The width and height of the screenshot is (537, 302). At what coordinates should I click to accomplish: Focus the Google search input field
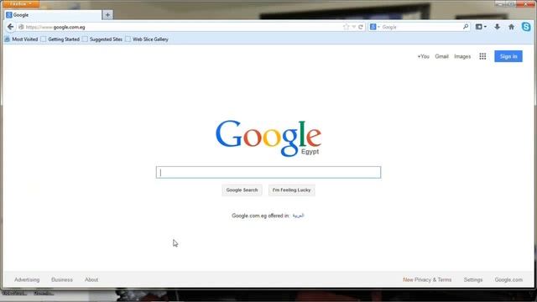click(268, 172)
